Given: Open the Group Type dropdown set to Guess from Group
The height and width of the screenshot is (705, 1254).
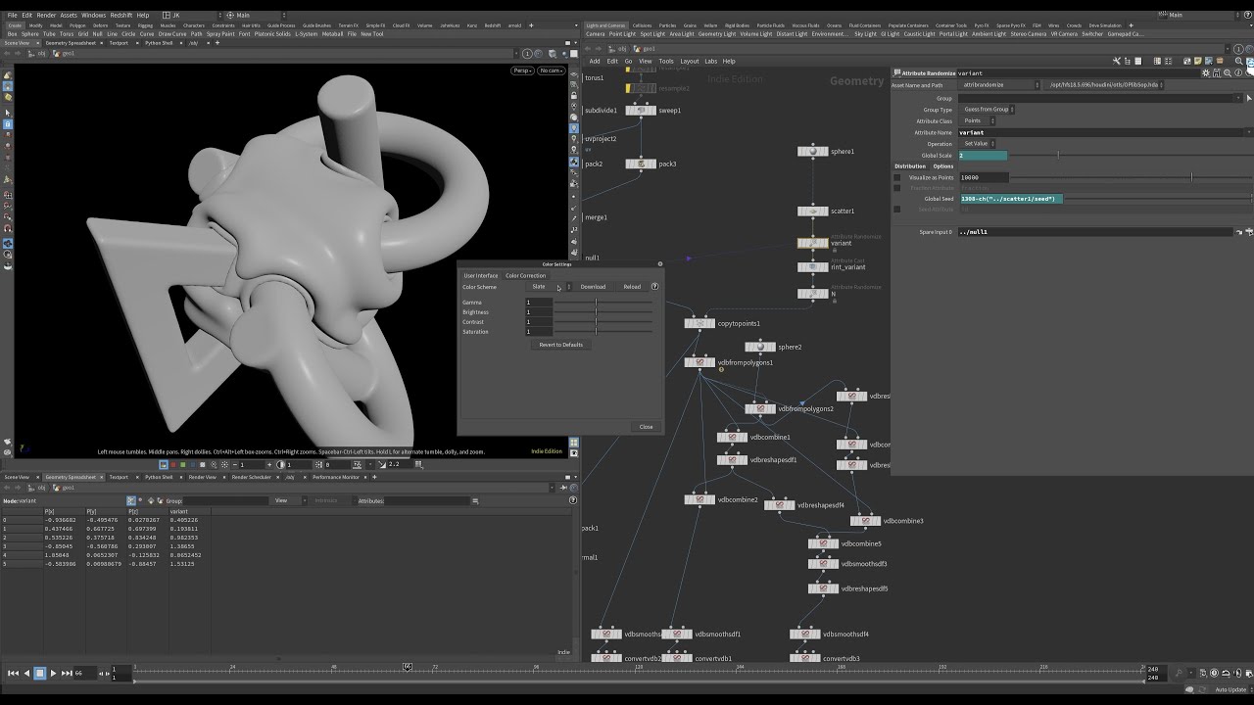Looking at the screenshot, I should [985, 110].
